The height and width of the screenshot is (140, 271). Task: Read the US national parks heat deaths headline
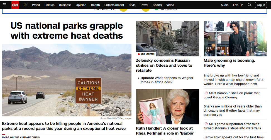click(x=67, y=31)
